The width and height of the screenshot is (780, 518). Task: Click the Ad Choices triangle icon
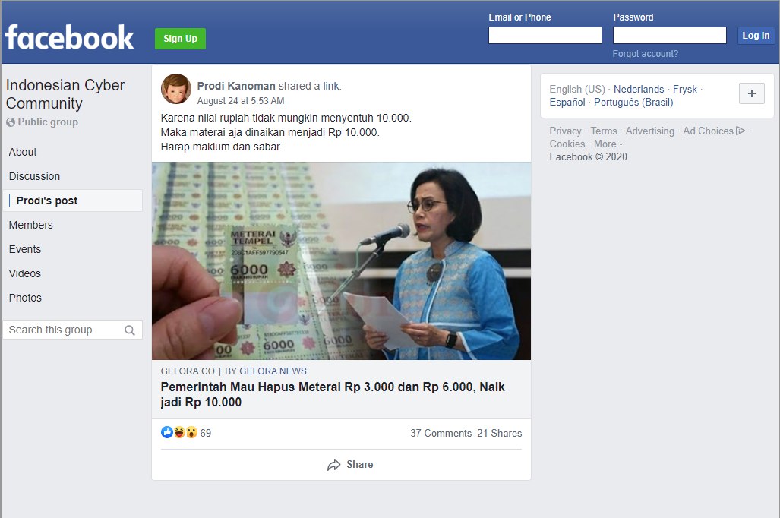point(741,131)
